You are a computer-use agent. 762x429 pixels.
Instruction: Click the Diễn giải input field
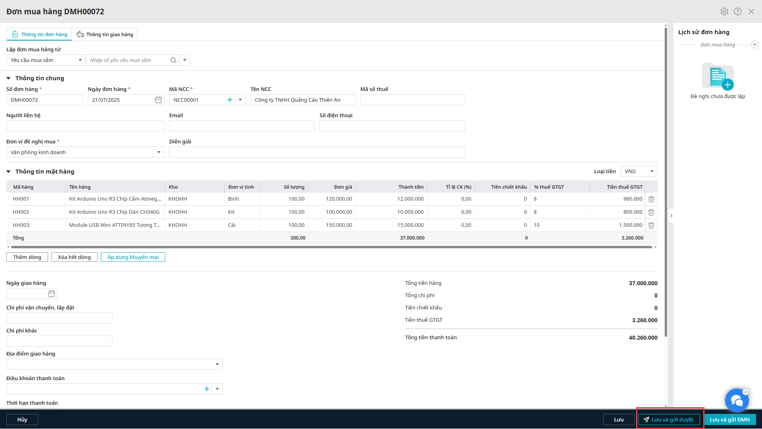[317, 152]
